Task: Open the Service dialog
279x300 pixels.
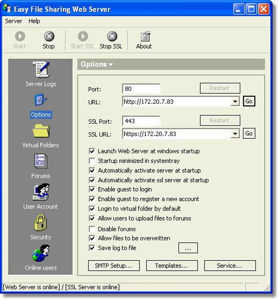Action: pos(230,266)
